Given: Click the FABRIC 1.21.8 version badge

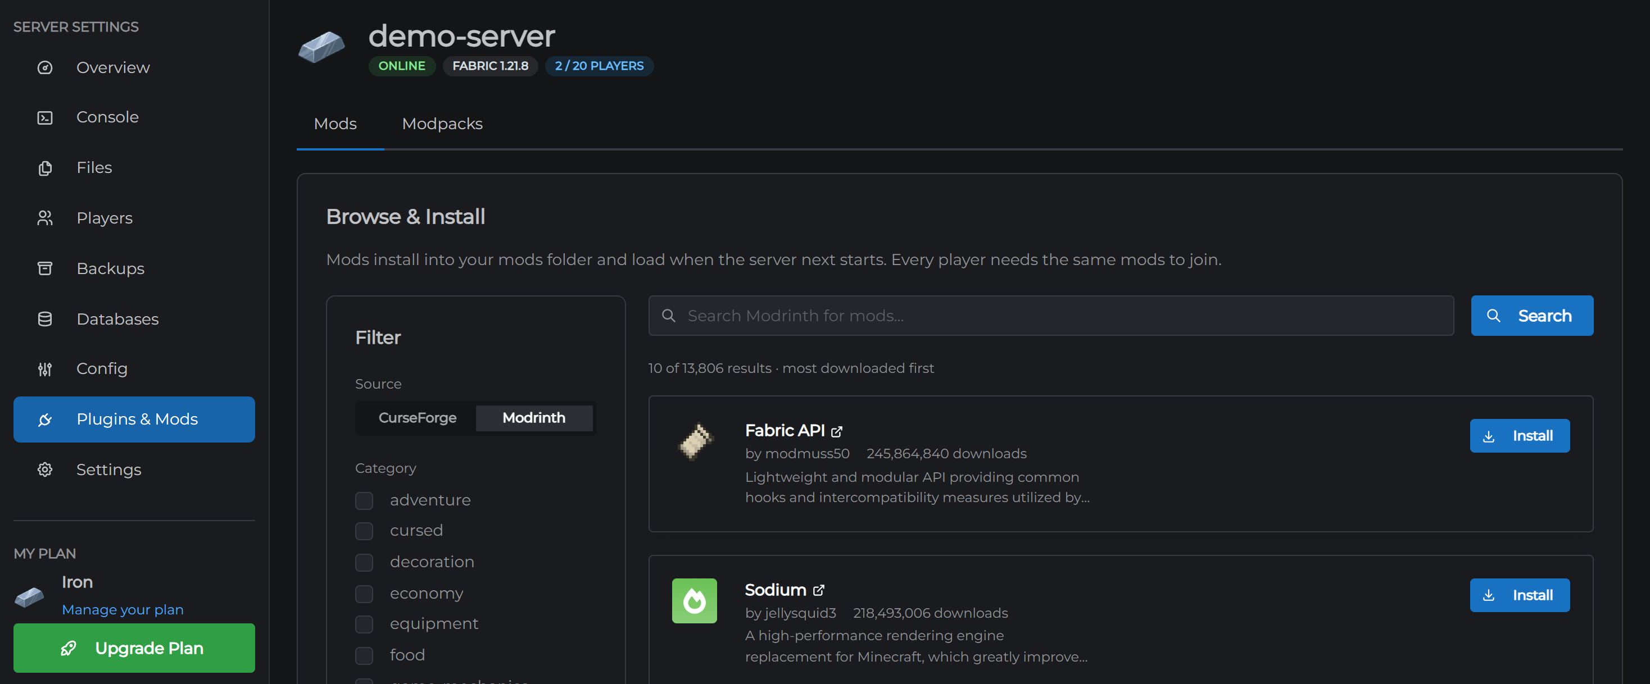Looking at the screenshot, I should coord(490,66).
